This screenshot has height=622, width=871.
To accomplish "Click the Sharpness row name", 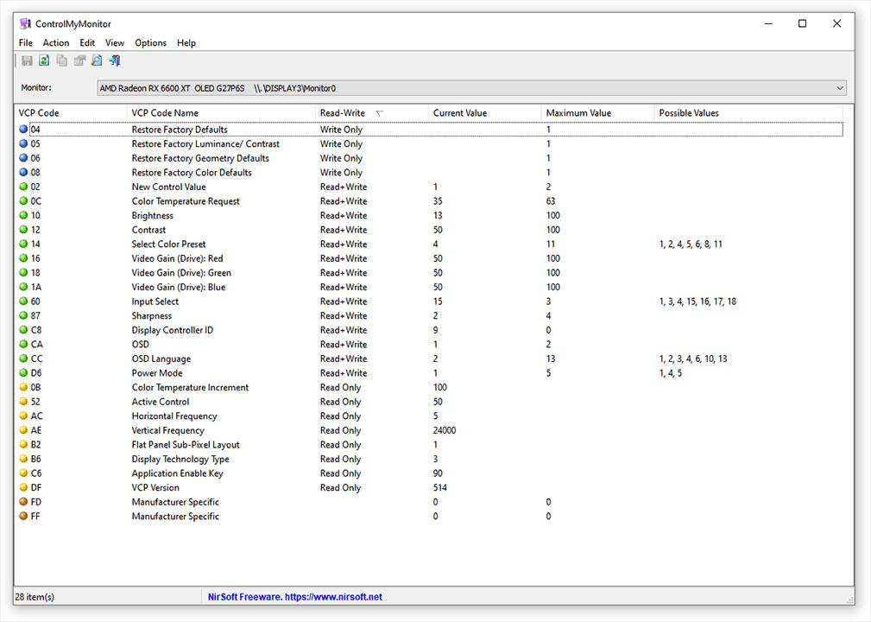I will tap(152, 315).
